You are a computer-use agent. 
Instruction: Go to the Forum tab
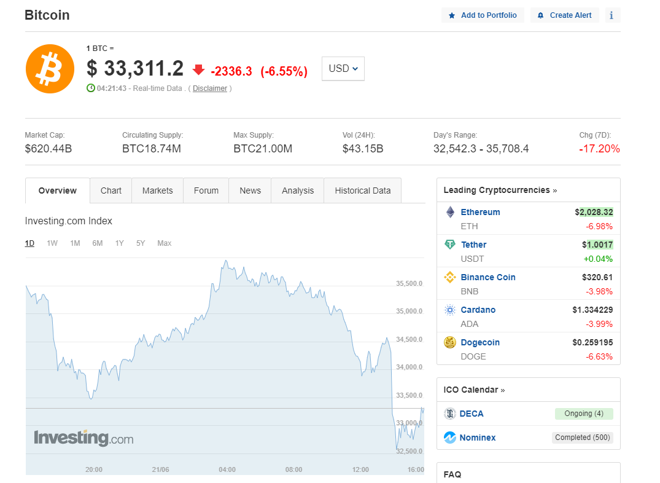206,190
